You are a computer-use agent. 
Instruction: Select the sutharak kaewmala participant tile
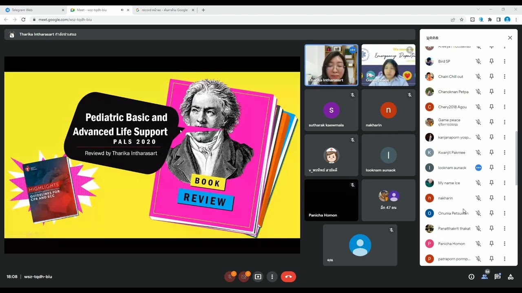click(331, 110)
